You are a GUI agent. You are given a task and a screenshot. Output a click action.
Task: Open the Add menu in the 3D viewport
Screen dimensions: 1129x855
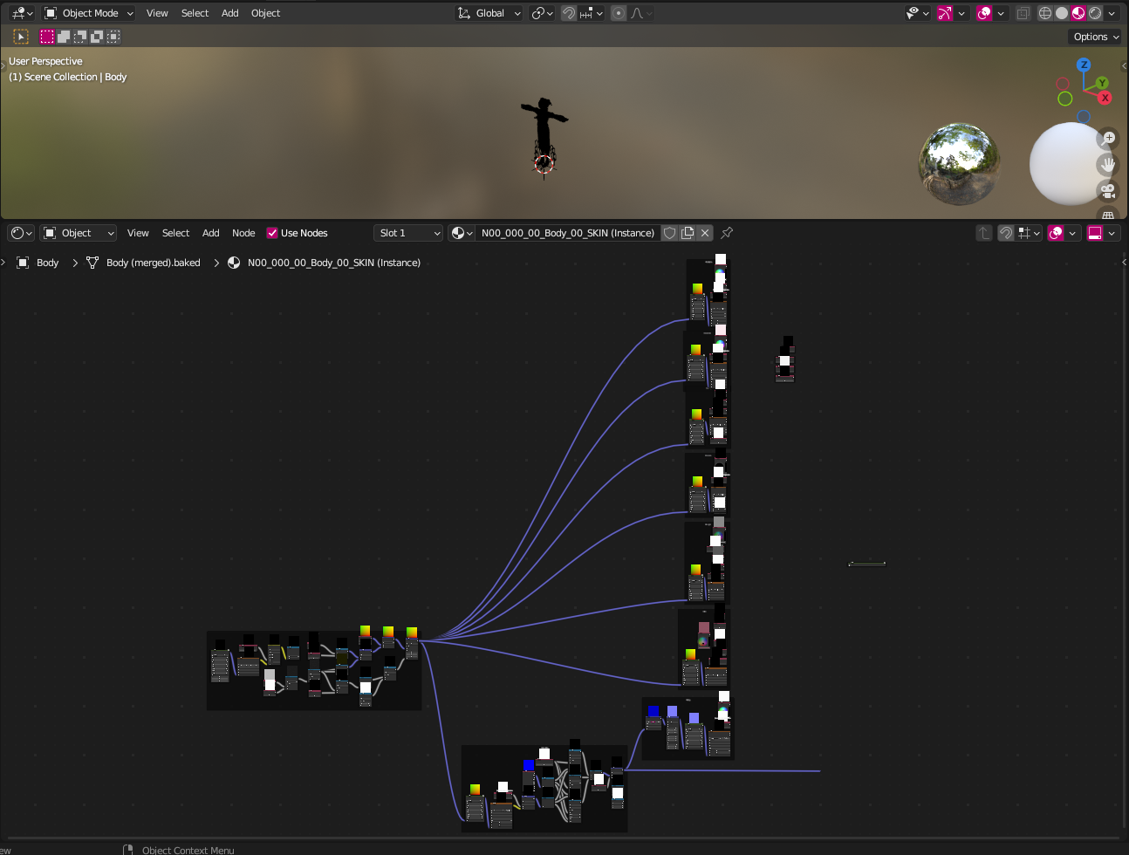(229, 13)
